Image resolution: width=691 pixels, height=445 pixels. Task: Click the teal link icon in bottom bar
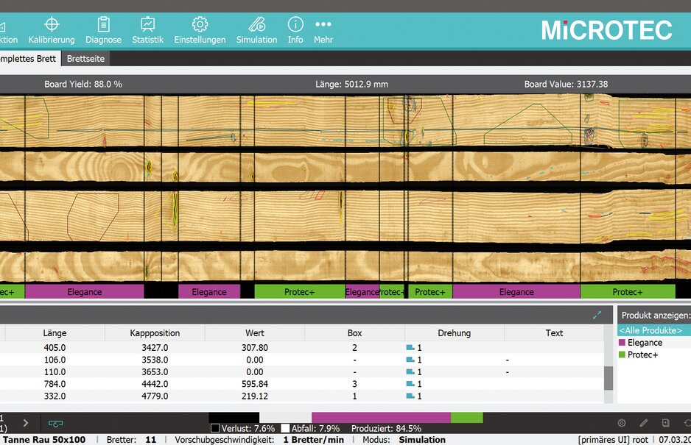point(56,424)
